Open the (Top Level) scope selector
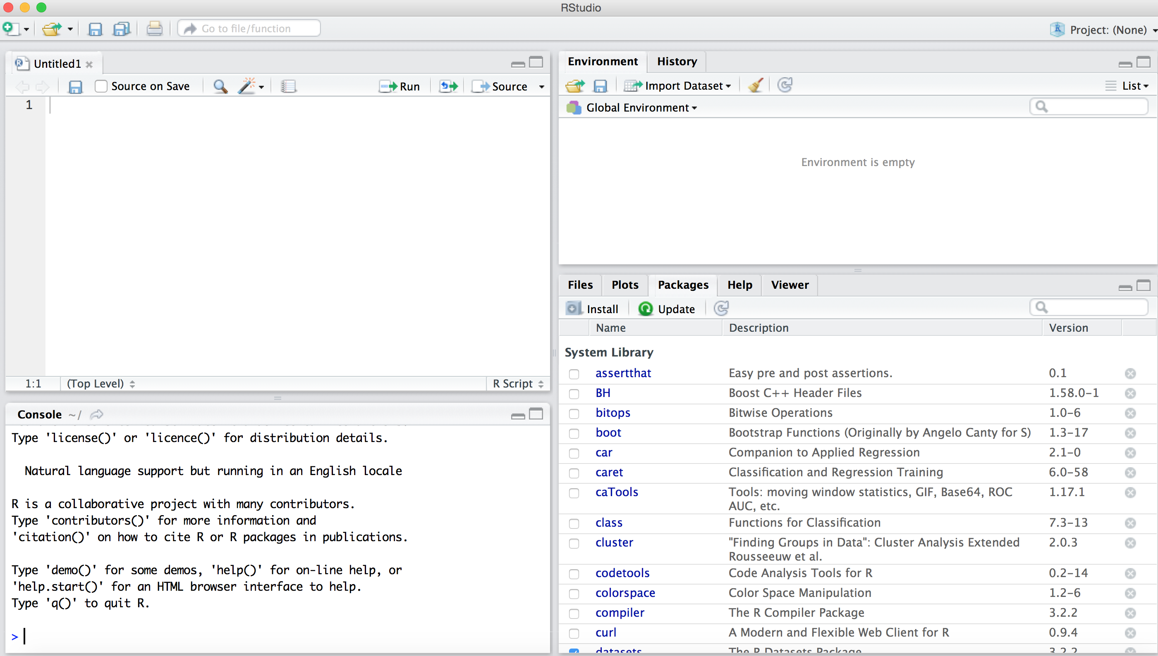The height and width of the screenshot is (656, 1158). point(100,384)
